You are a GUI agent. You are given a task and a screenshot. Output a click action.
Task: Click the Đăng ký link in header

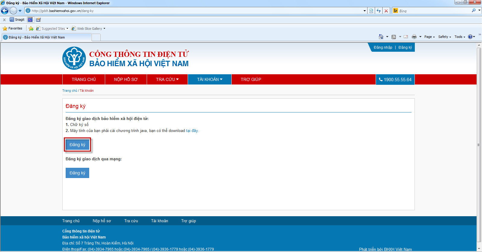[x=405, y=48]
